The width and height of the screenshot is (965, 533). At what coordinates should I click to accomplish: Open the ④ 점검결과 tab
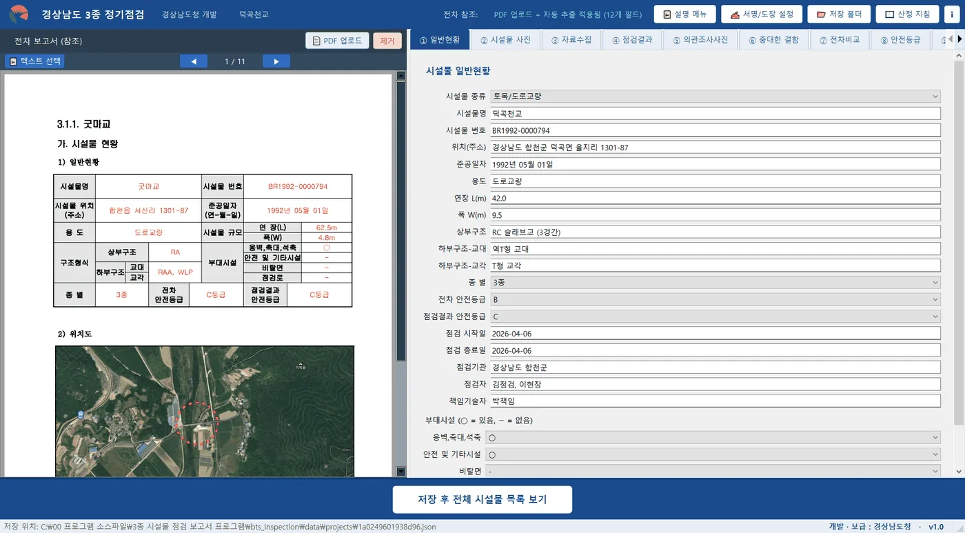point(632,40)
